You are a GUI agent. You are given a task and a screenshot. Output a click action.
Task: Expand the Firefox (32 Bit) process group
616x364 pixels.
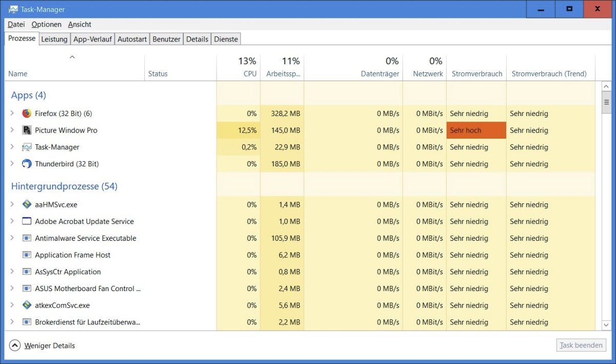(x=12, y=113)
